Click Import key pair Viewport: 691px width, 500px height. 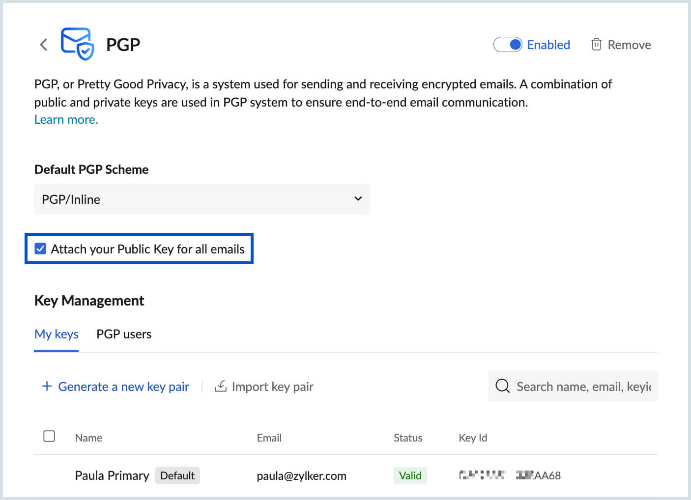click(273, 387)
